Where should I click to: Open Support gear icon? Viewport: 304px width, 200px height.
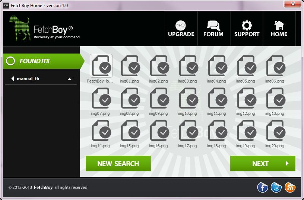tap(247, 25)
